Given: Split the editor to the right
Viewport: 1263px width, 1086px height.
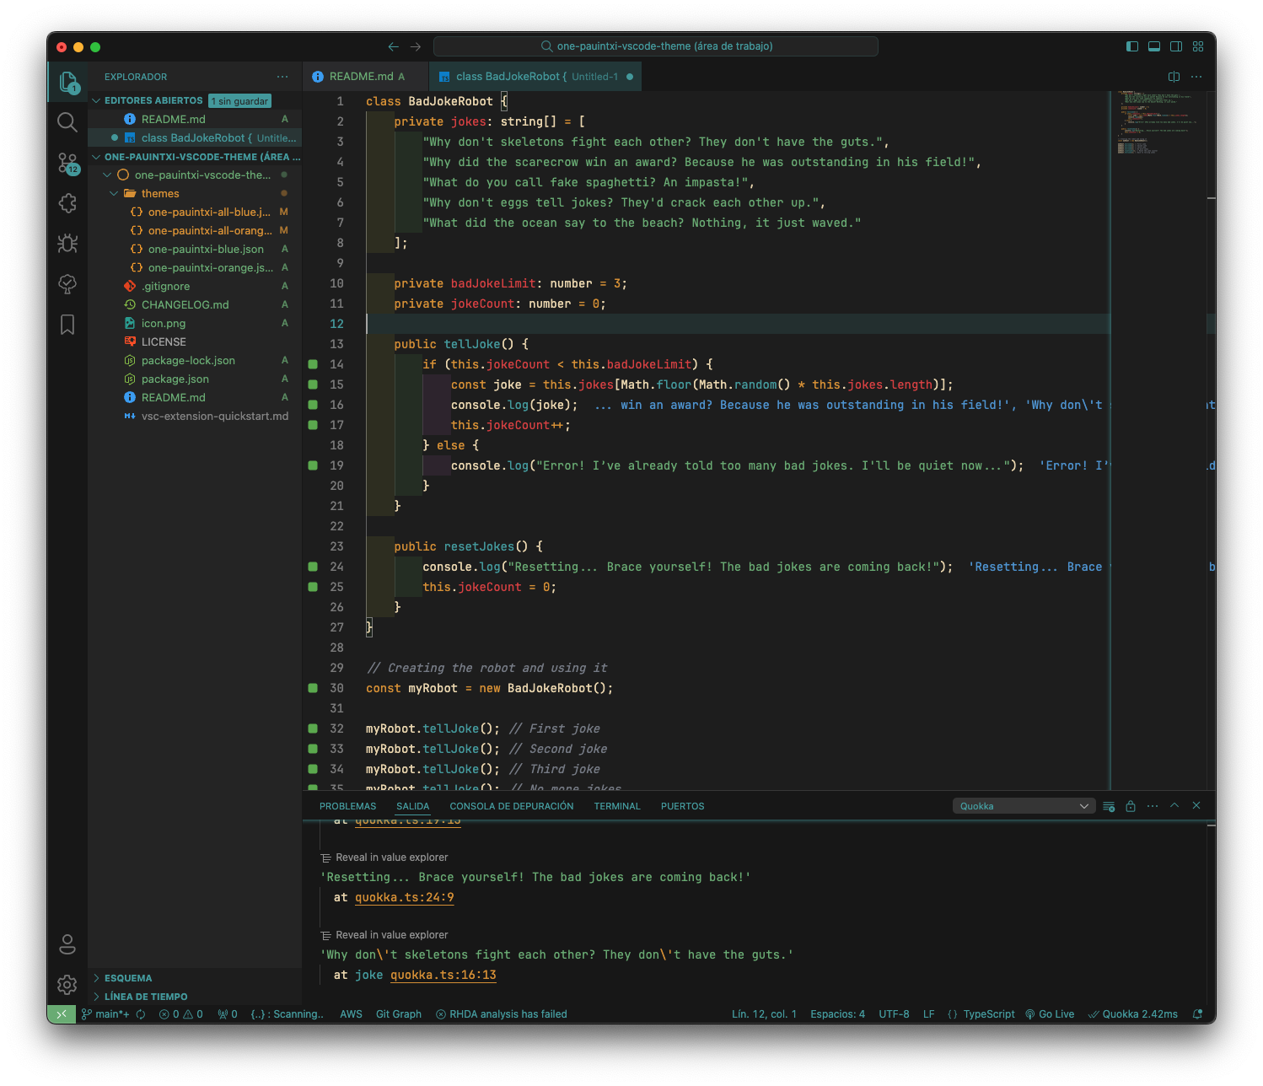Looking at the screenshot, I should coord(1174,77).
